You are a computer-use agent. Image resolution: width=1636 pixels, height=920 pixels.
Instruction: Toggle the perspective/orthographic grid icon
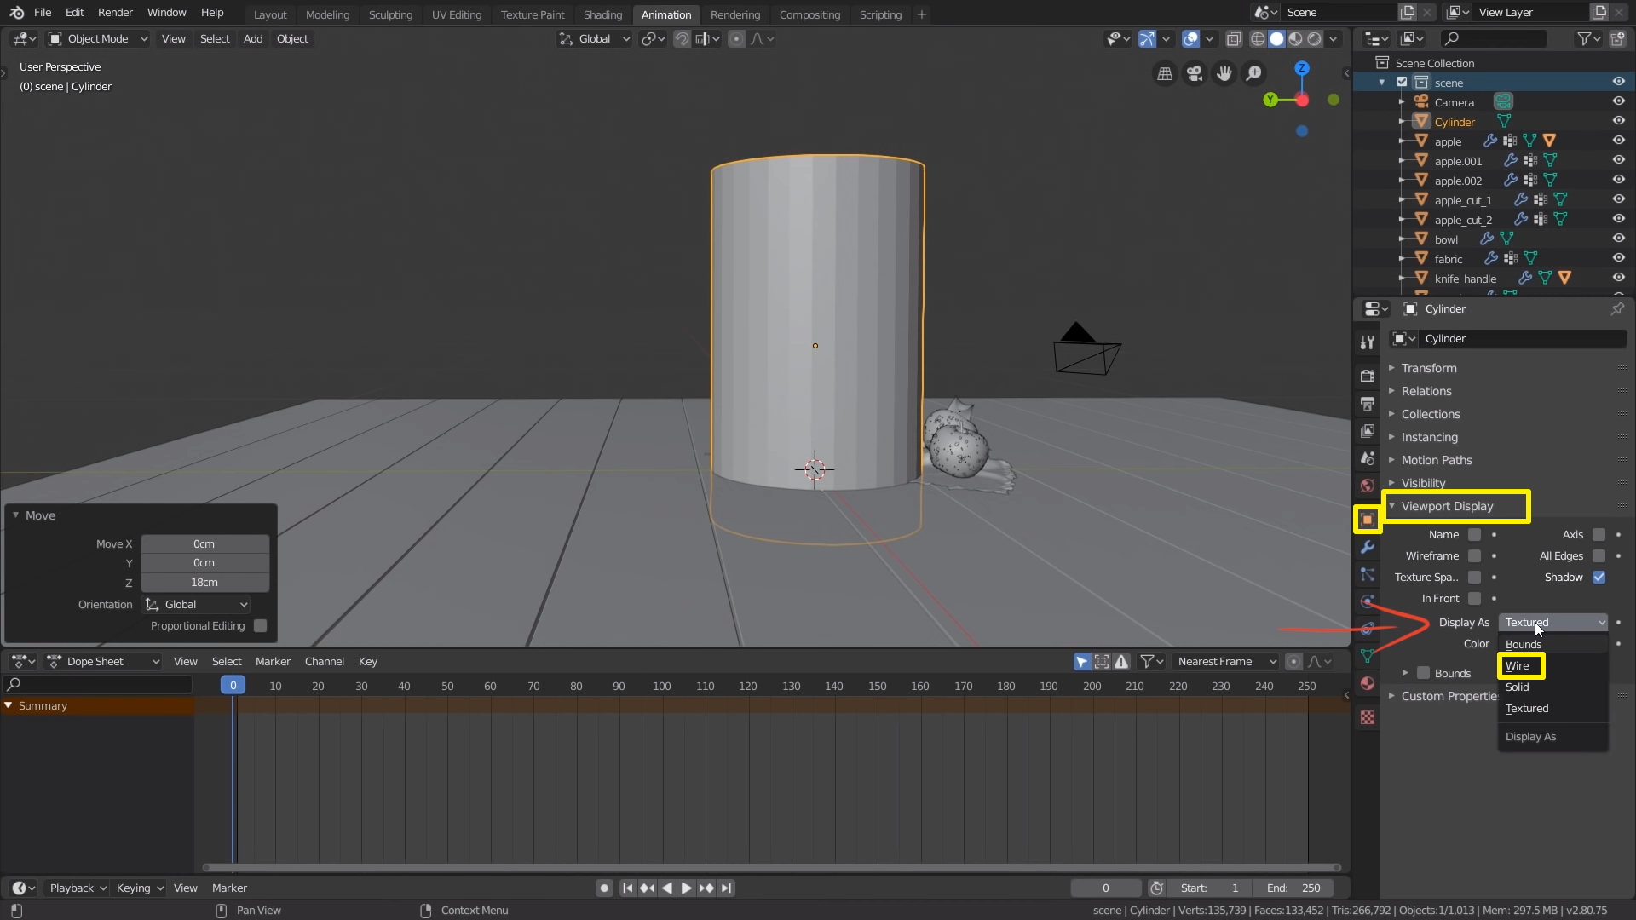tap(1165, 74)
